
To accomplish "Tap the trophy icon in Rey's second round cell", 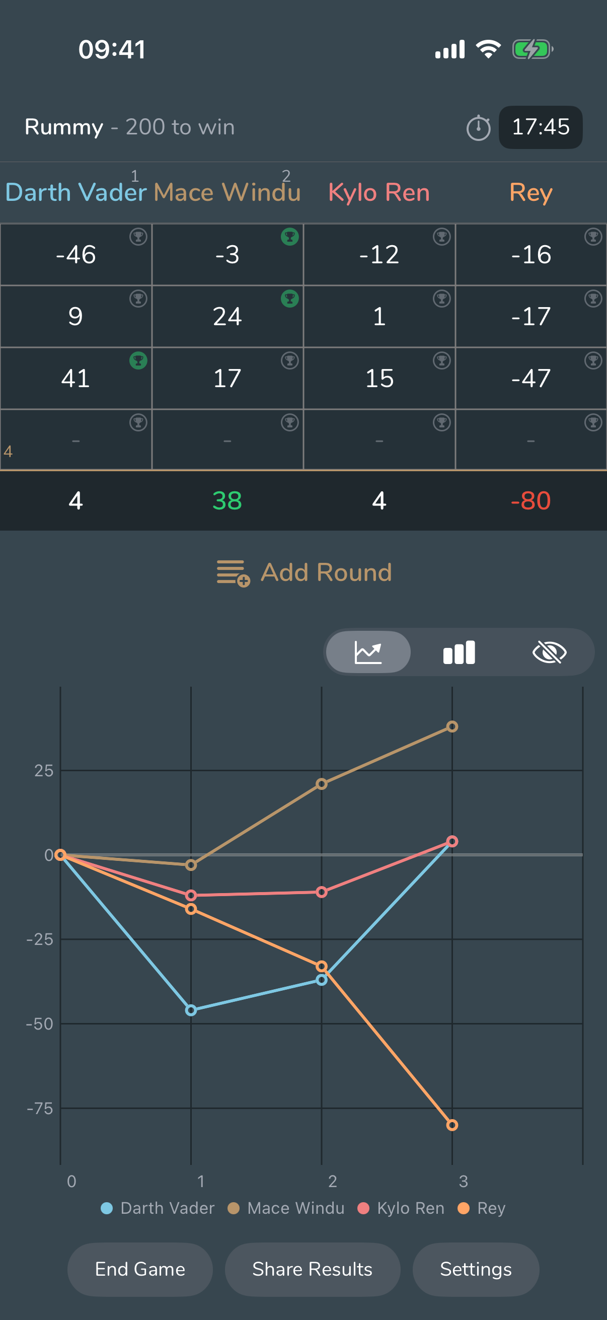I will 593,298.
